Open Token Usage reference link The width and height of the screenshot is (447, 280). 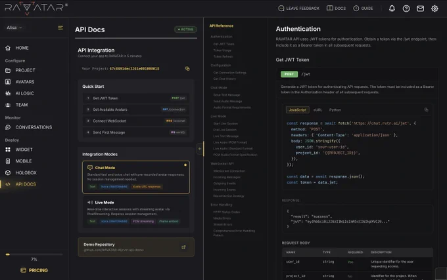point(222,50)
